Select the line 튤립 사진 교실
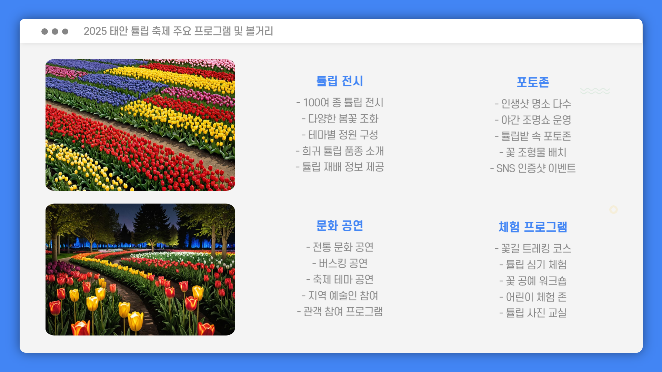Viewport: 662px width, 372px height. [533, 313]
